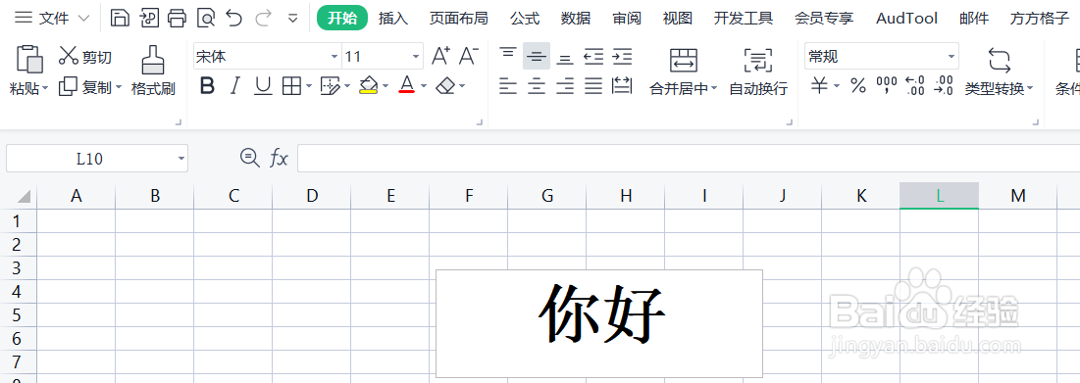Expand quick access toolbar customize arrow
This screenshot has width=1080, height=383.
click(x=292, y=19)
